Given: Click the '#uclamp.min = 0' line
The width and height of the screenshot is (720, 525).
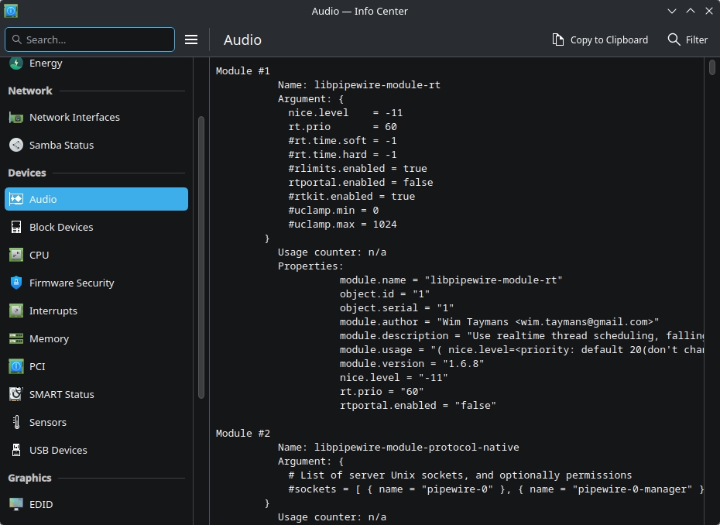Looking at the screenshot, I should point(334,211).
